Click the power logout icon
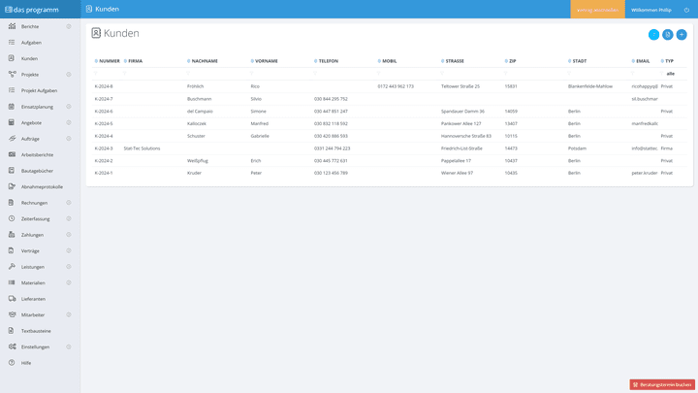Viewport: 698px width, 393px height. pos(686,10)
